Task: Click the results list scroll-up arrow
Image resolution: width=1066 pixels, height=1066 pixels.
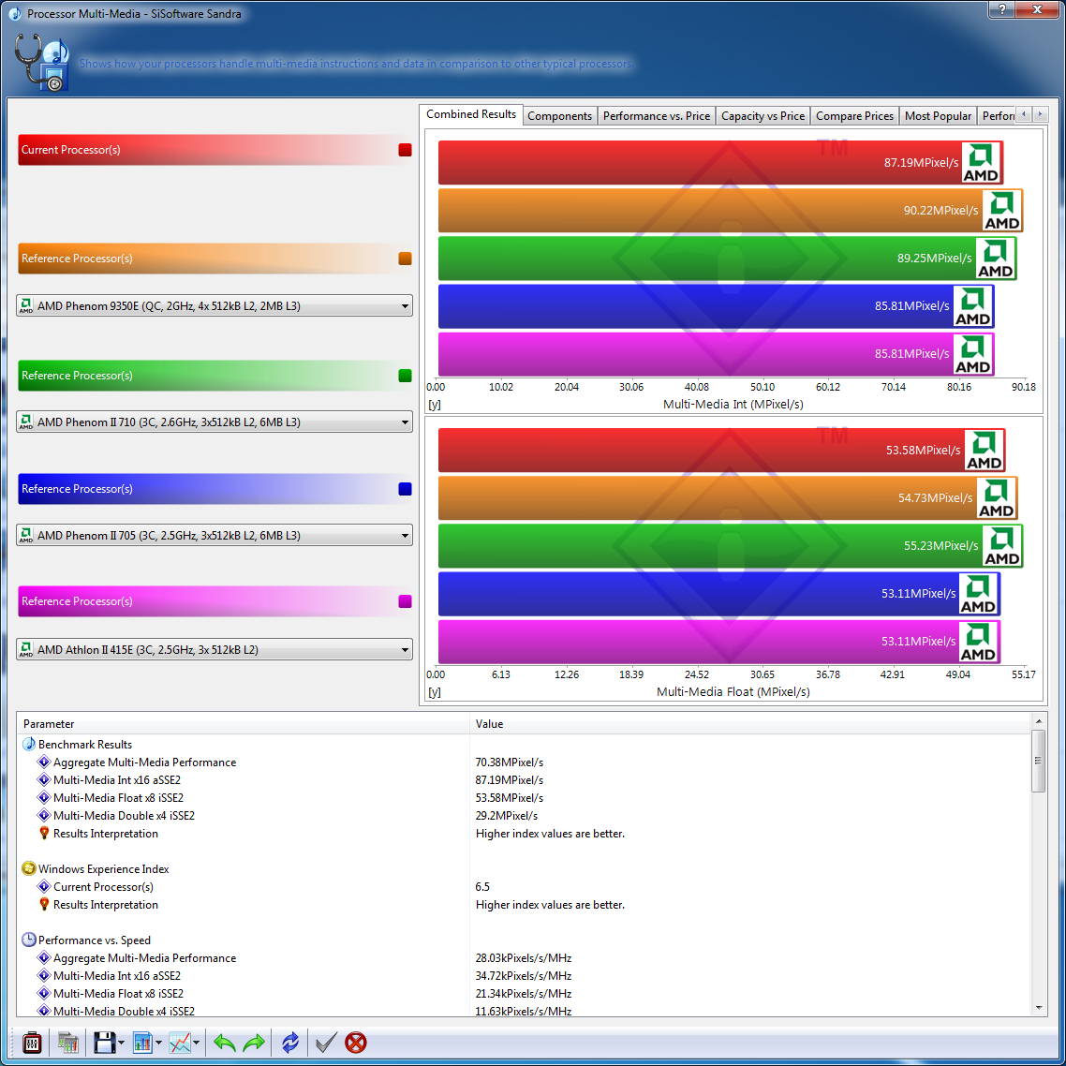Action: pos(1038,720)
